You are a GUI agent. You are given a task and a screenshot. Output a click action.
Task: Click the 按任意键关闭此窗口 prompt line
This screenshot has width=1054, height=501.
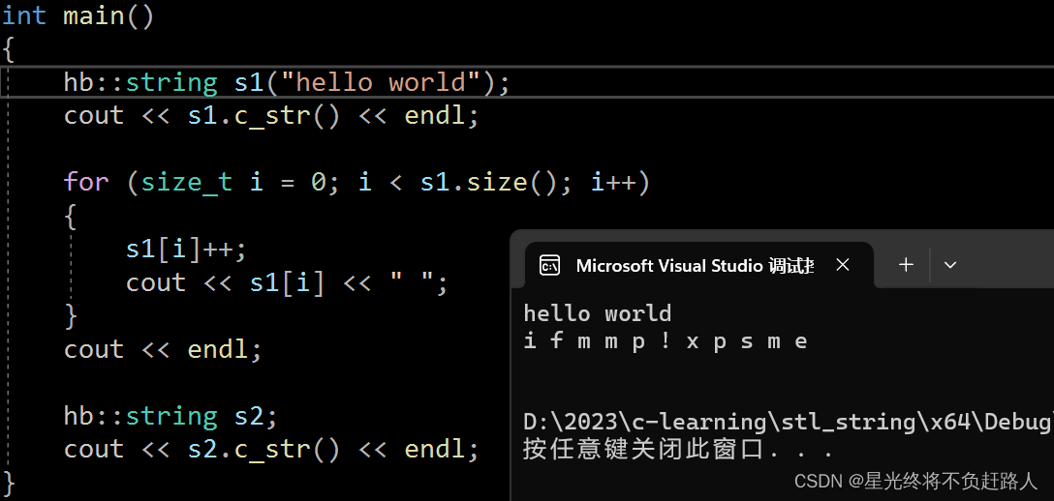(678, 449)
